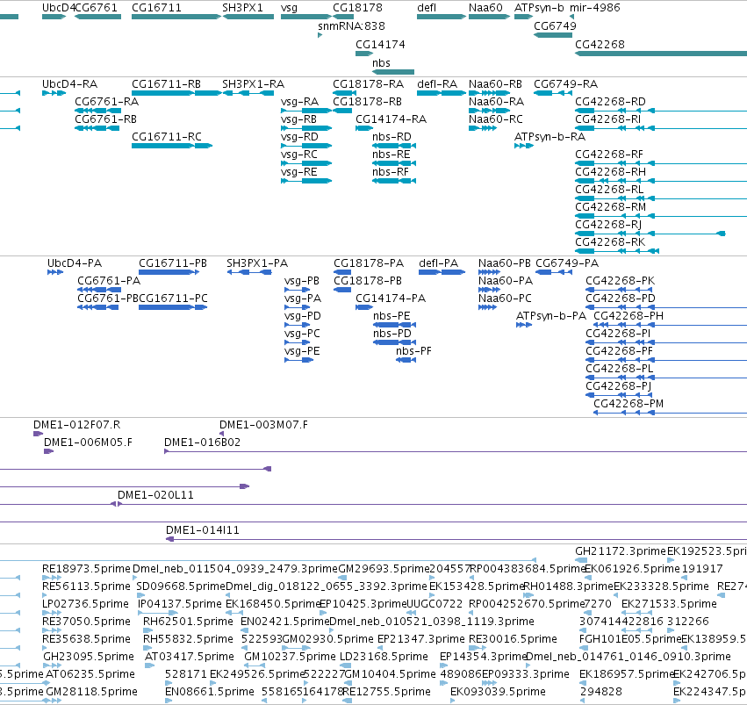This screenshot has width=747, height=705.
Task: Select clone DME1-006M05.F
Action: 88,442
